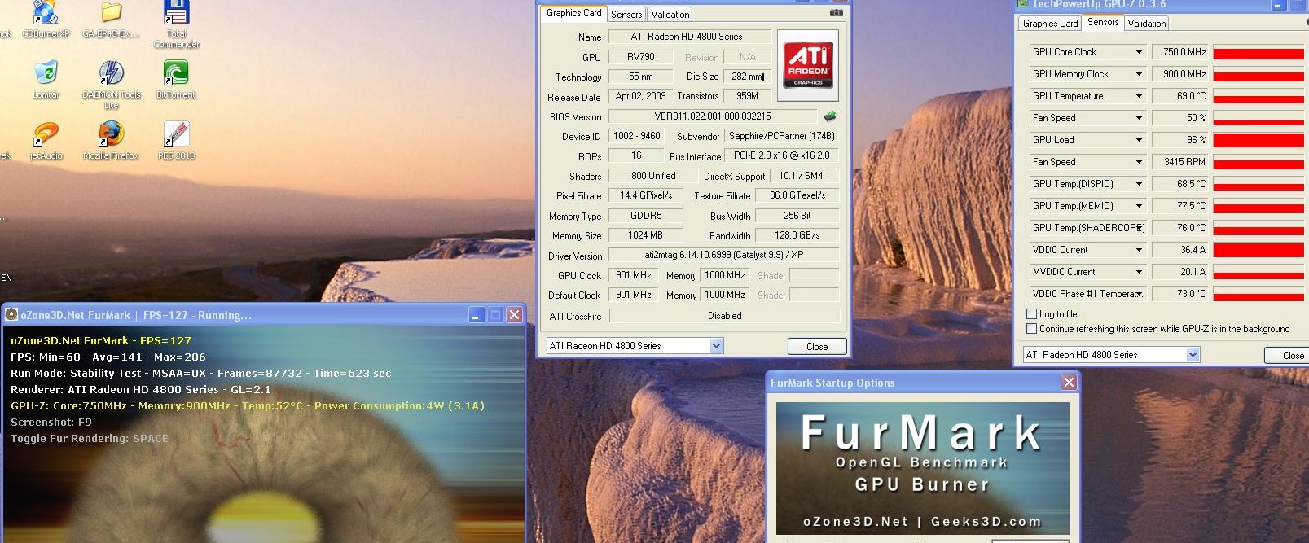Click the ATI CrossFire Disabled field

(724, 316)
